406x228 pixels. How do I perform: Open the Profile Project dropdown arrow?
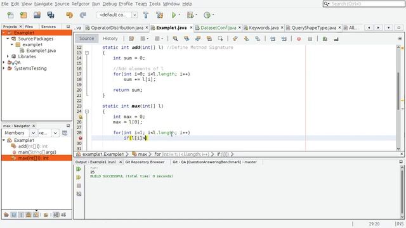[213, 15]
